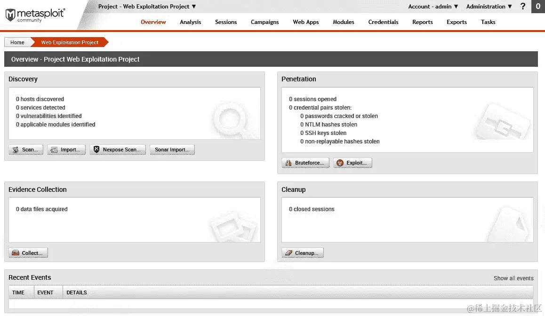Click '0 credential pairs stolen:' text

(x=320, y=108)
